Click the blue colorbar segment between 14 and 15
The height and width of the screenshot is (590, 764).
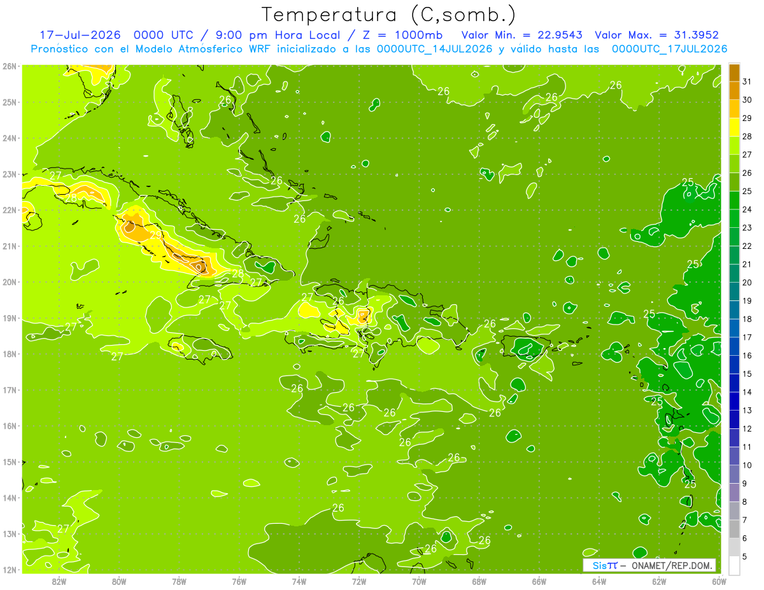click(x=734, y=383)
